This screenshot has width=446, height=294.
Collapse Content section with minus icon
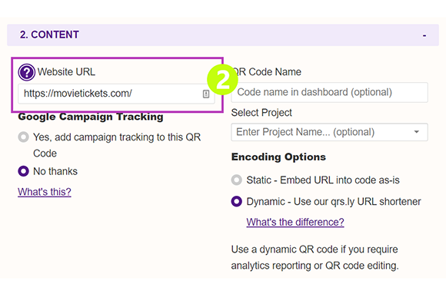[x=424, y=35]
